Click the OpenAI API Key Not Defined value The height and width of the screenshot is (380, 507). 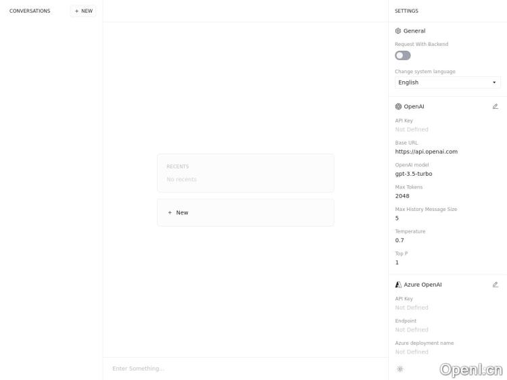tap(412, 129)
